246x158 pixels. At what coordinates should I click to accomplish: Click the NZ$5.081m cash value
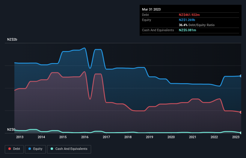(187, 30)
